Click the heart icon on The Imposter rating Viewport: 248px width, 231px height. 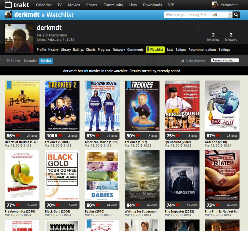[177, 205]
